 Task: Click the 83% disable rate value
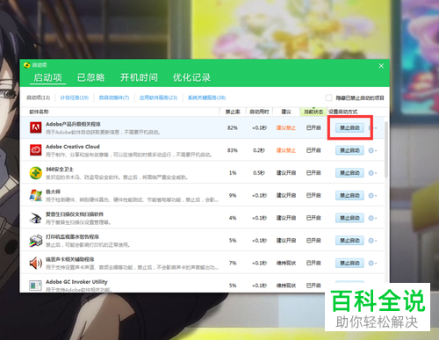(x=233, y=150)
